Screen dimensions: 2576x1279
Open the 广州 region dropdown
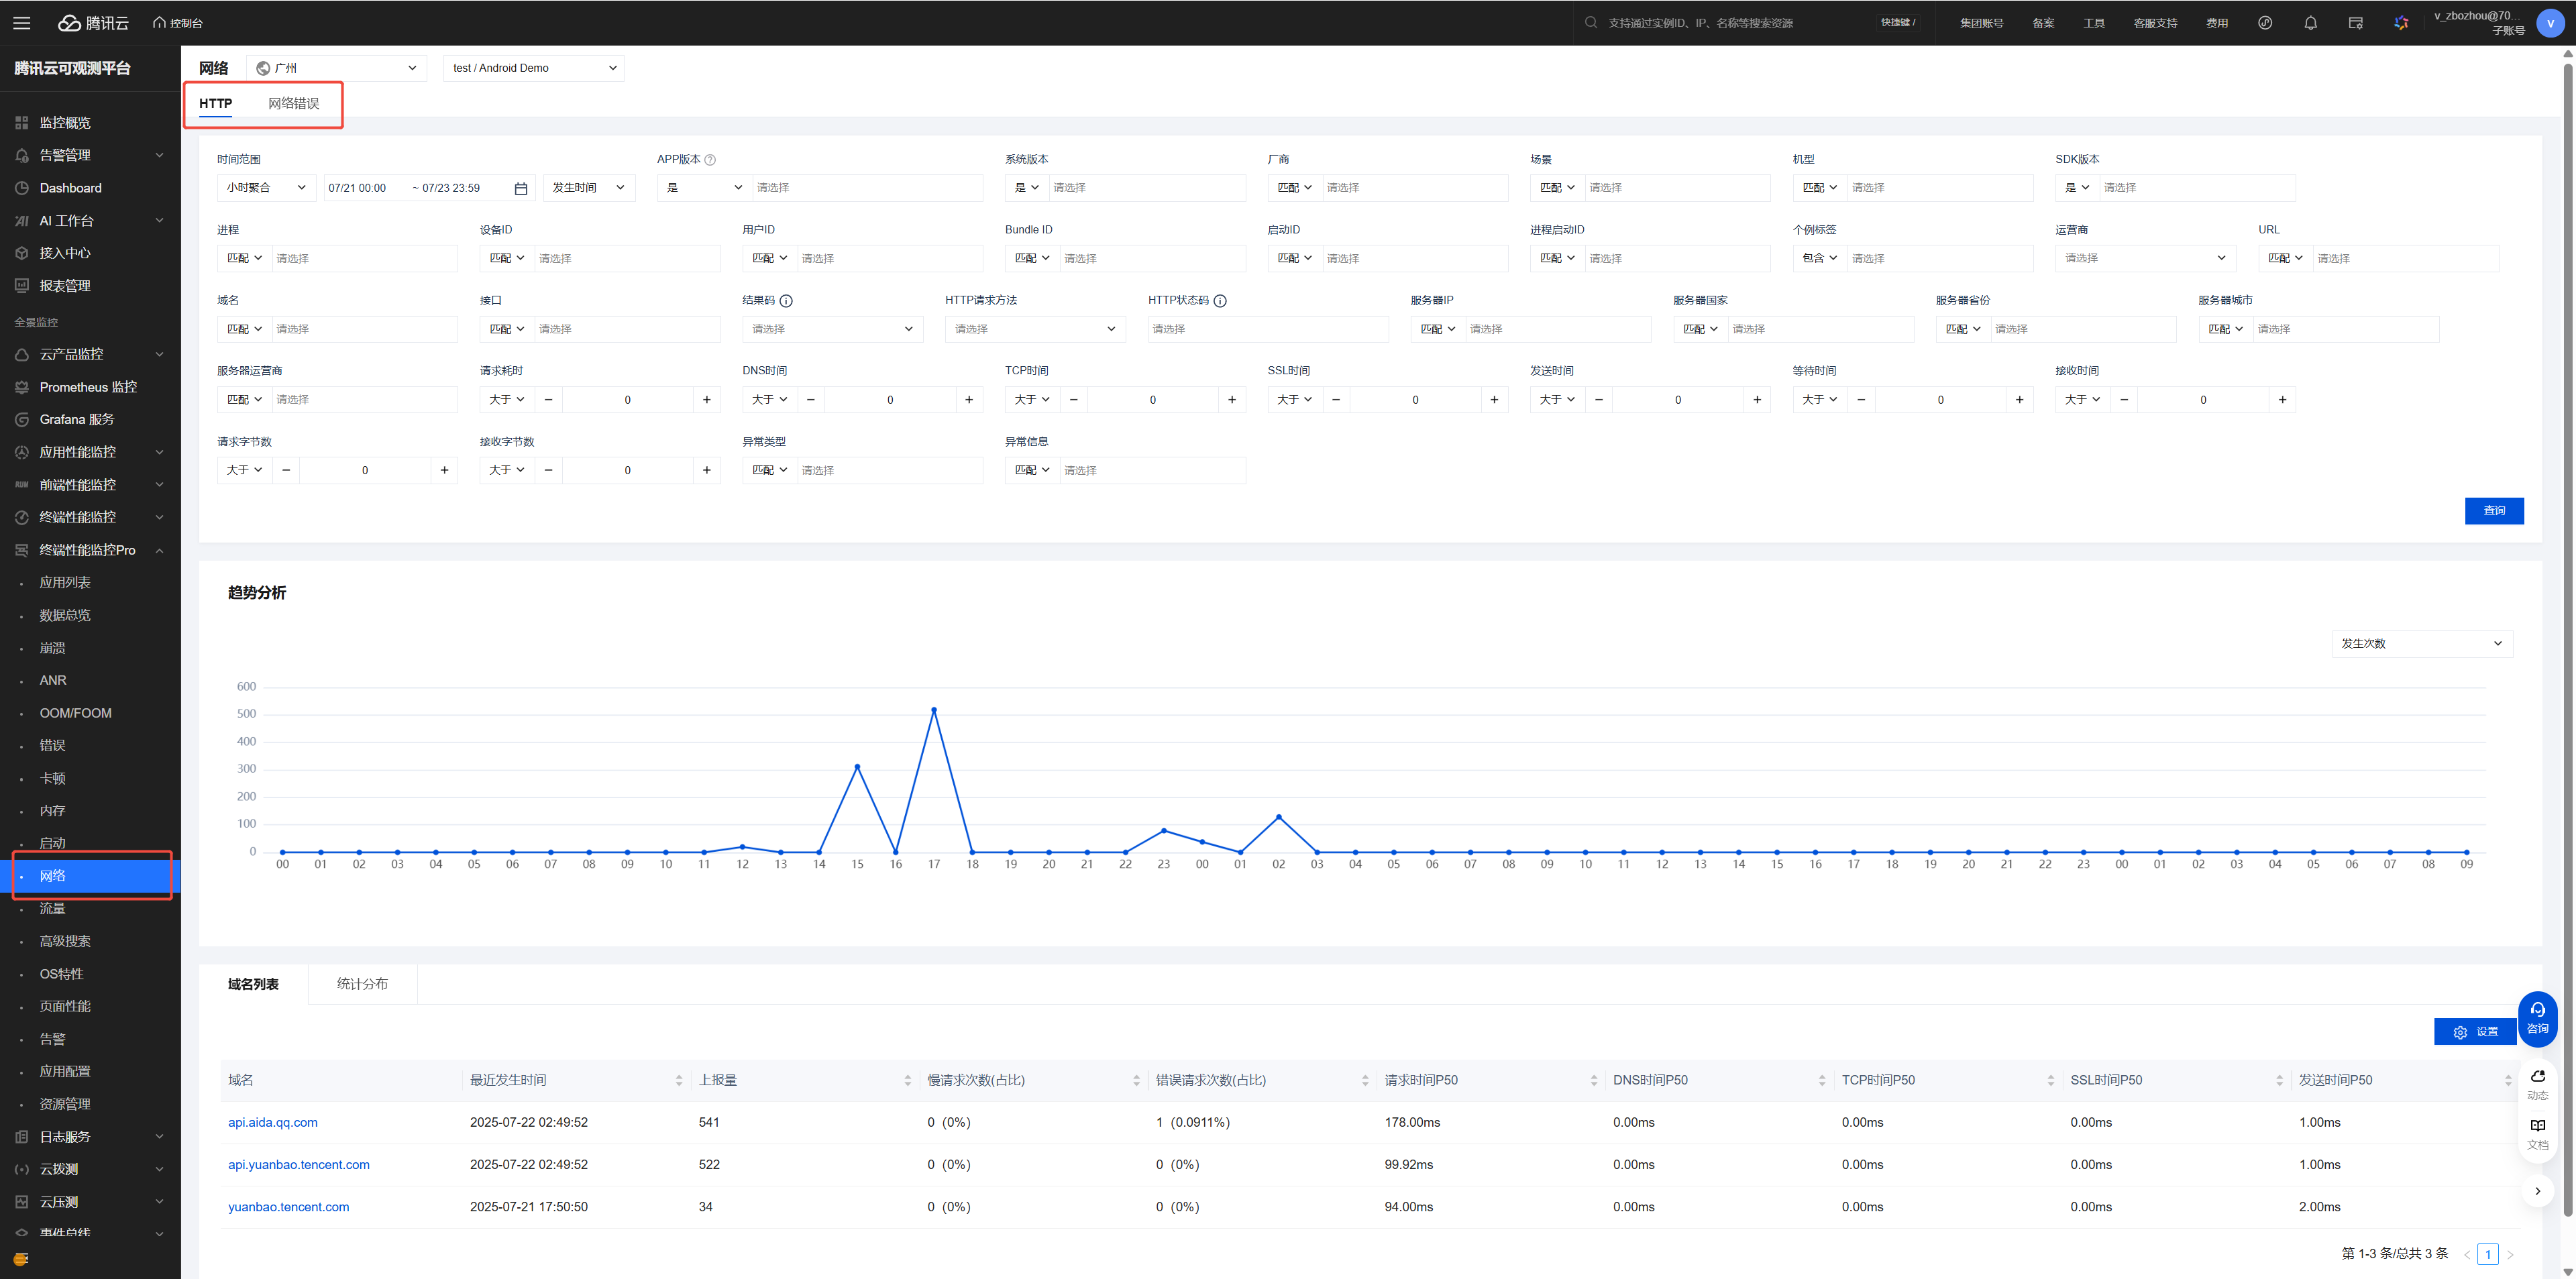336,68
